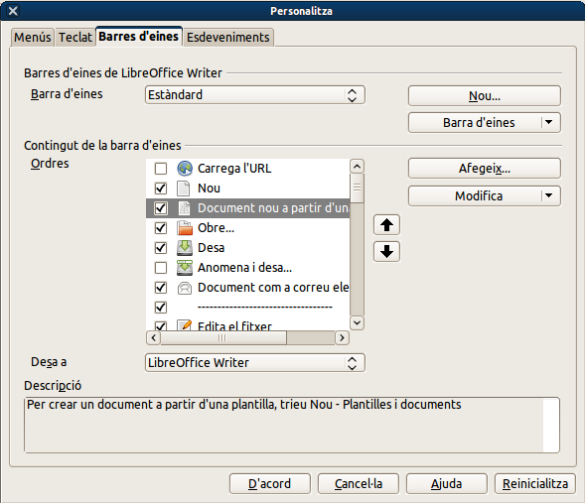Viewport: 585px width, 503px height.
Task: Toggle the Document com a correu checkbox
Action: coord(161,288)
